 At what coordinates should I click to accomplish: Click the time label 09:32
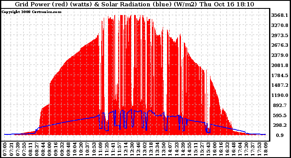pyautogui.click(x=62, y=149)
